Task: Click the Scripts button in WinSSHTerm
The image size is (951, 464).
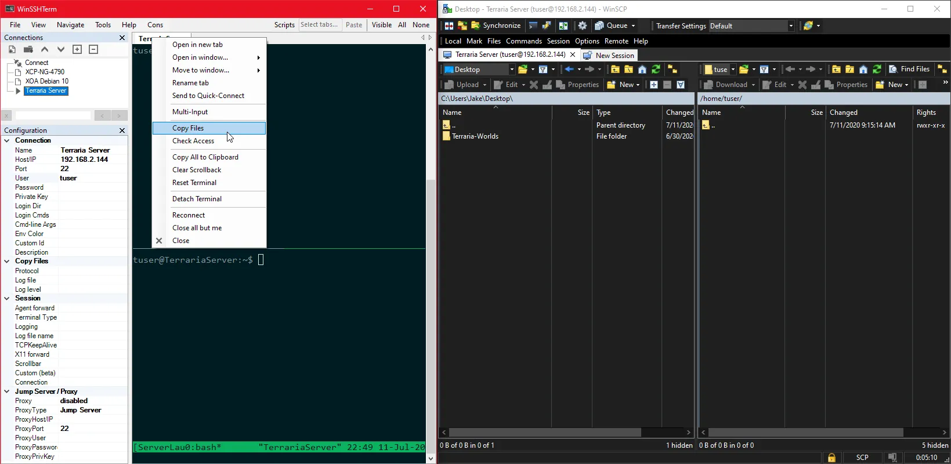Action: coord(284,25)
